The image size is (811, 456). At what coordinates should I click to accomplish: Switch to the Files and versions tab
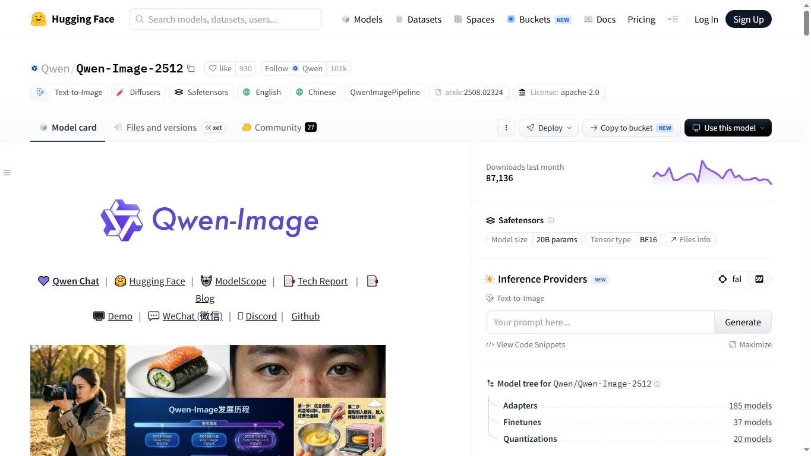click(169, 127)
